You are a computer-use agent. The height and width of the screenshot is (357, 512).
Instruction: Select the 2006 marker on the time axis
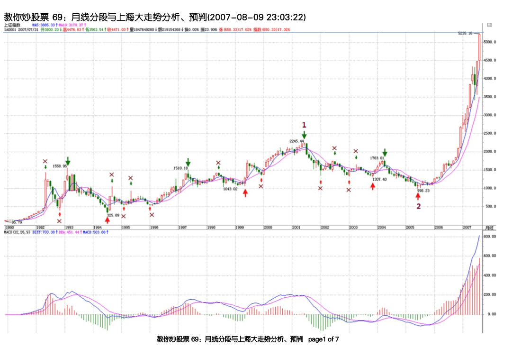tap(439, 228)
